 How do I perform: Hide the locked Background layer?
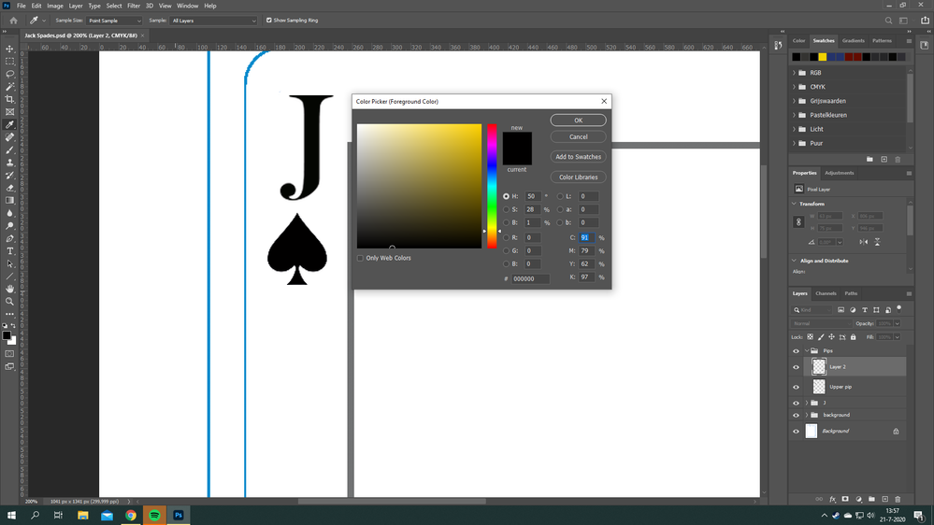(796, 431)
